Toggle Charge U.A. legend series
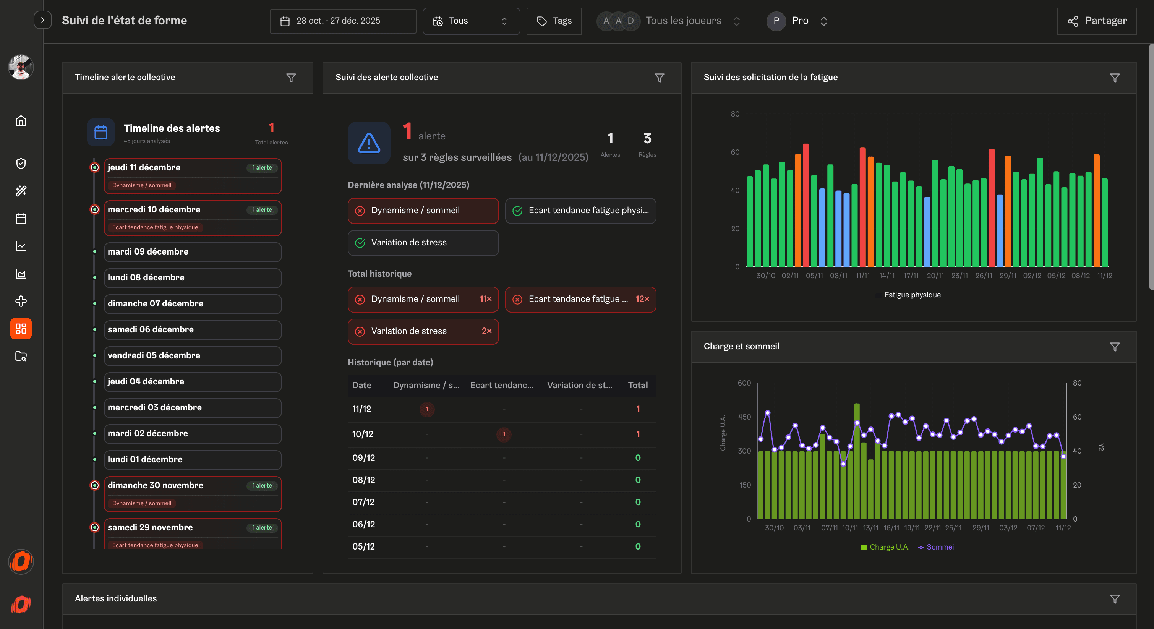Screen dimensions: 1154x629 coord(885,547)
